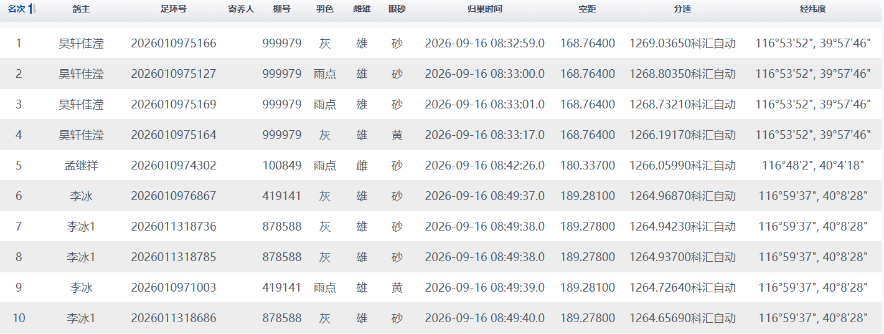The width and height of the screenshot is (884, 334).
Task: Click the 经纬度 column header
Action: point(812,9)
